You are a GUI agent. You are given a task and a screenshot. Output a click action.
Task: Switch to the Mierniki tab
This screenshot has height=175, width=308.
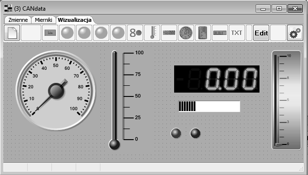point(43,20)
